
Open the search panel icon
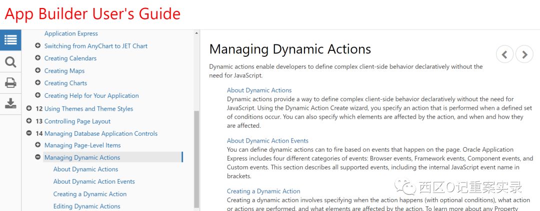(x=10, y=62)
